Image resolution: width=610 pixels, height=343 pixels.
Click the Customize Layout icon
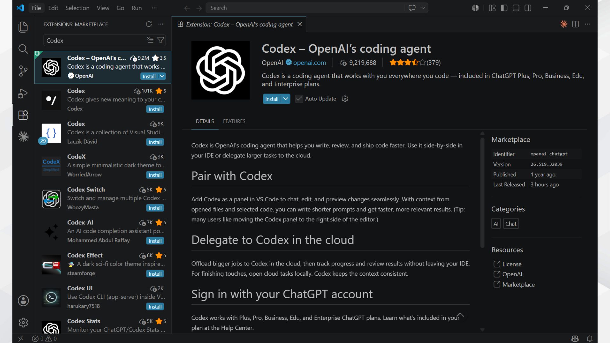[492, 8]
